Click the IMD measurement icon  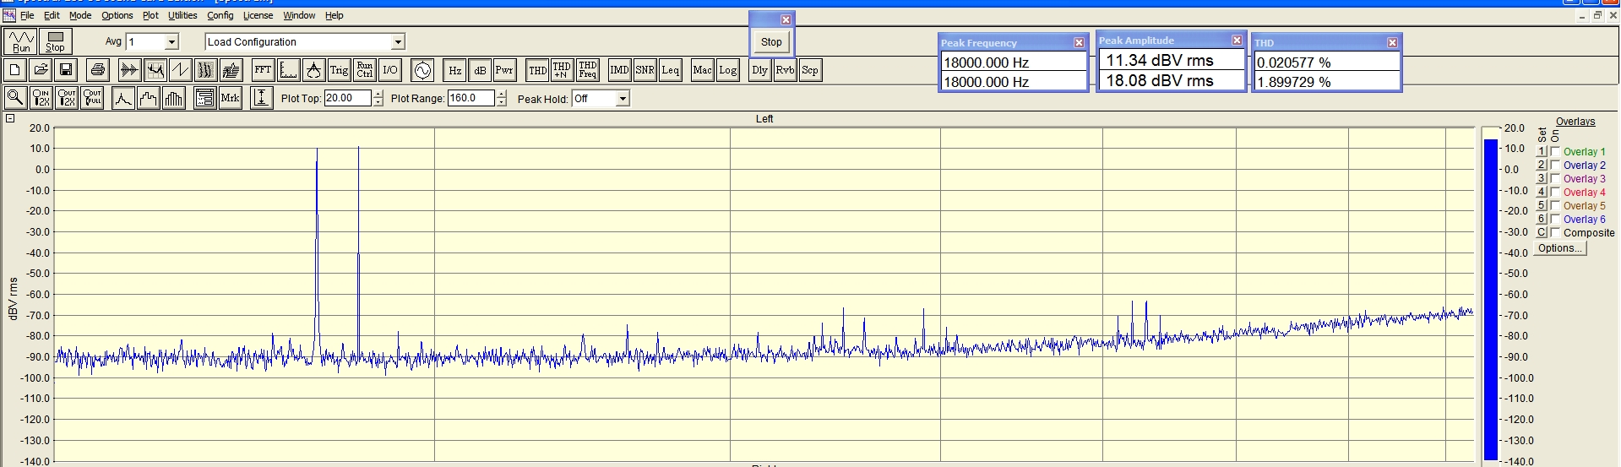point(619,70)
